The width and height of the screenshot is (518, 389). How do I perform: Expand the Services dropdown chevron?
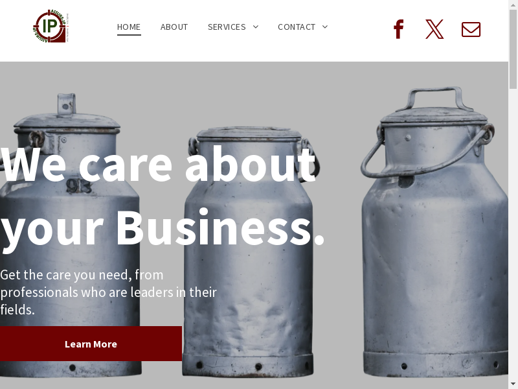click(x=256, y=27)
